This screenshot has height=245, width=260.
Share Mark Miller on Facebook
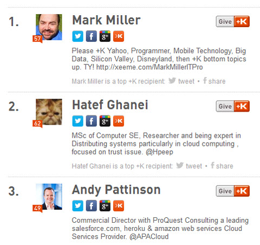(214, 81)
